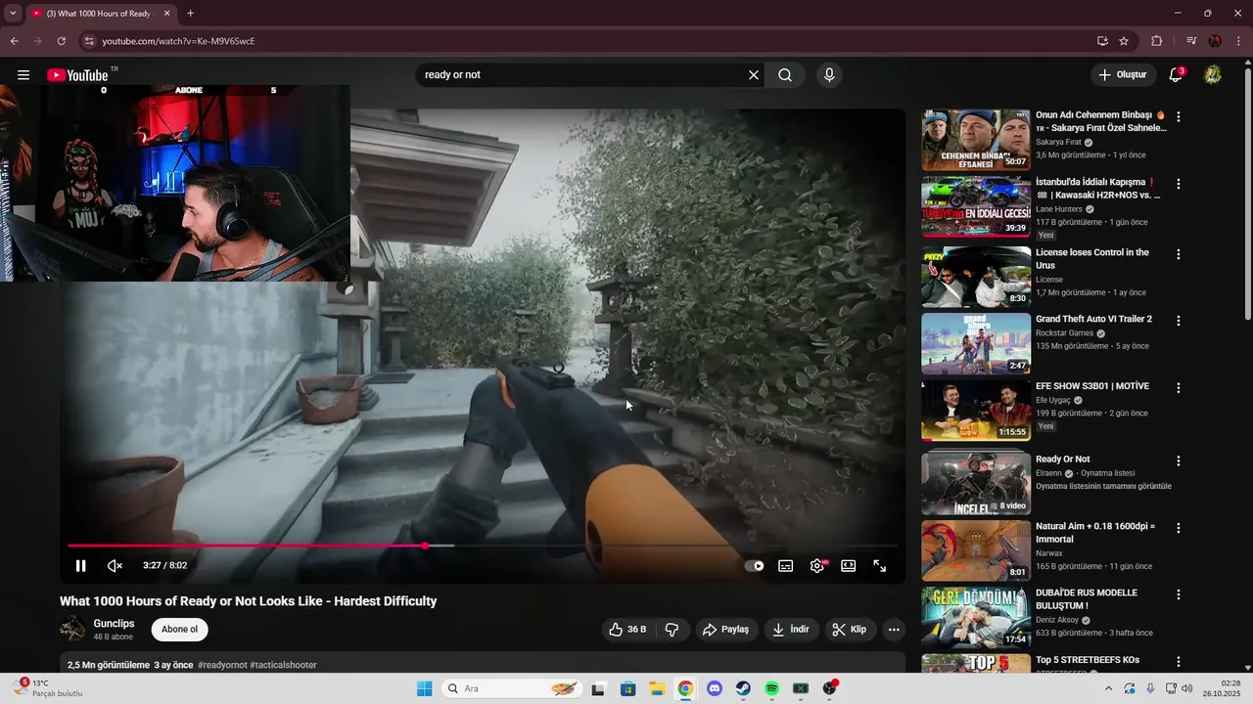The height and width of the screenshot is (704, 1253).
Task: Reload the page
Action: [61, 41]
